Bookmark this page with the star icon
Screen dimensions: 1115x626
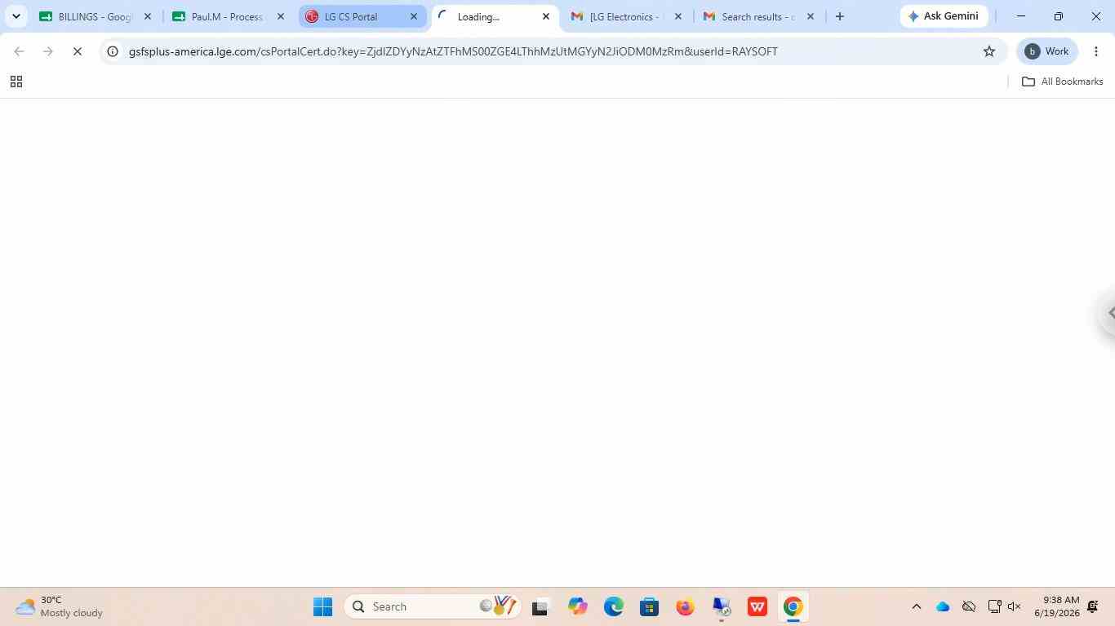coord(989,51)
